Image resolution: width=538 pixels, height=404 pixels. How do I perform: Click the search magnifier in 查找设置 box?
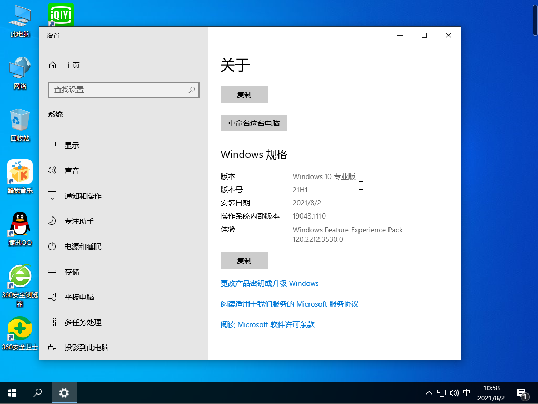click(x=192, y=90)
